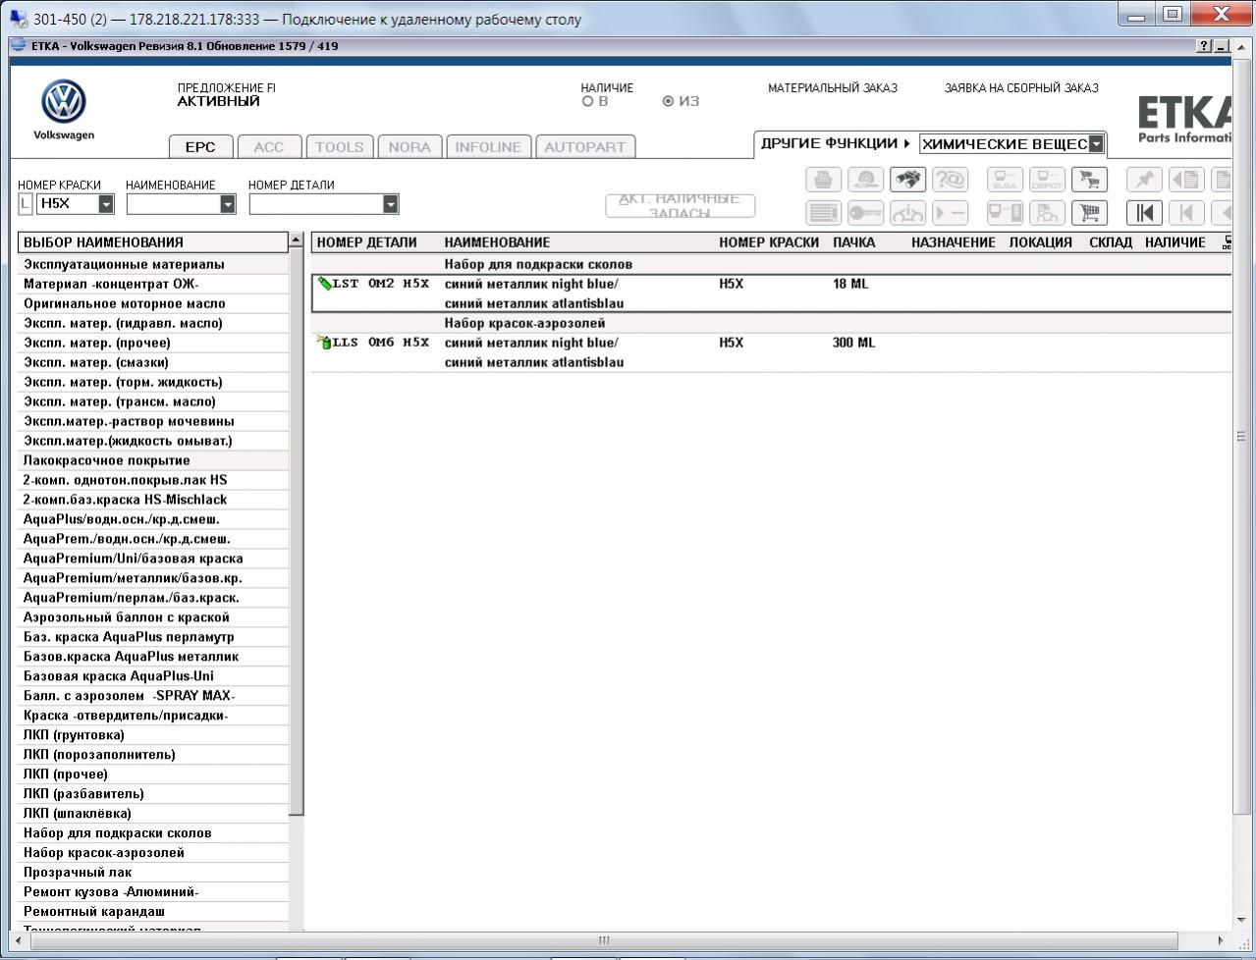The height and width of the screenshot is (960, 1256).
Task: Click ЗАЯВКА НА СБОРНЫЙ ЗАКАЗ
Action: click(x=1021, y=88)
